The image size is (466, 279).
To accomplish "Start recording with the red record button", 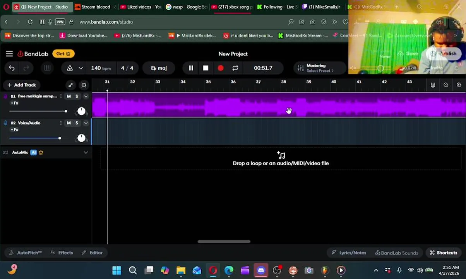I will click(220, 68).
